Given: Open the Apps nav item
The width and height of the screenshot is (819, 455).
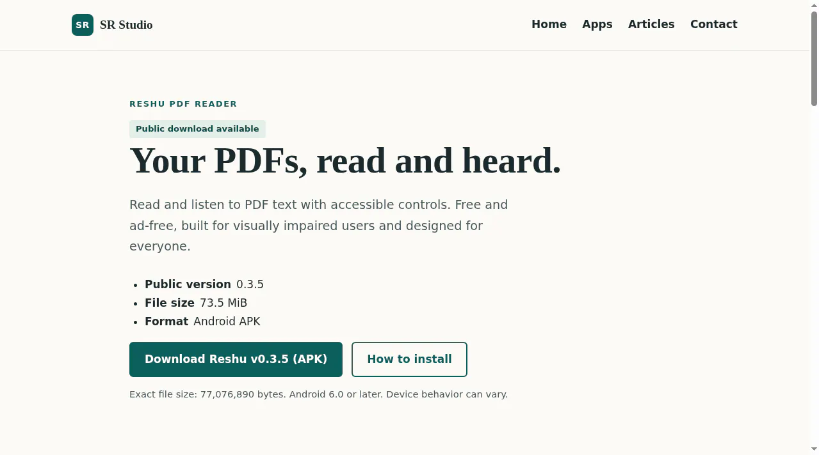Looking at the screenshot, I should pyautogui.click(x=597, y=24).
